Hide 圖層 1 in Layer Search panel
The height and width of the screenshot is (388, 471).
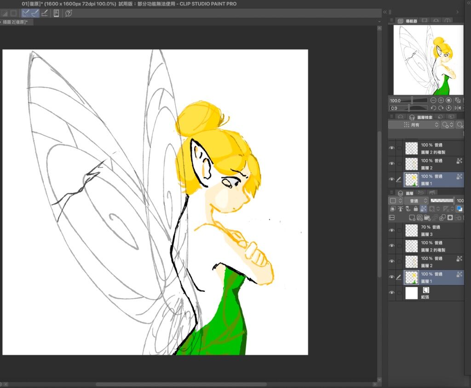pos(392,180)
